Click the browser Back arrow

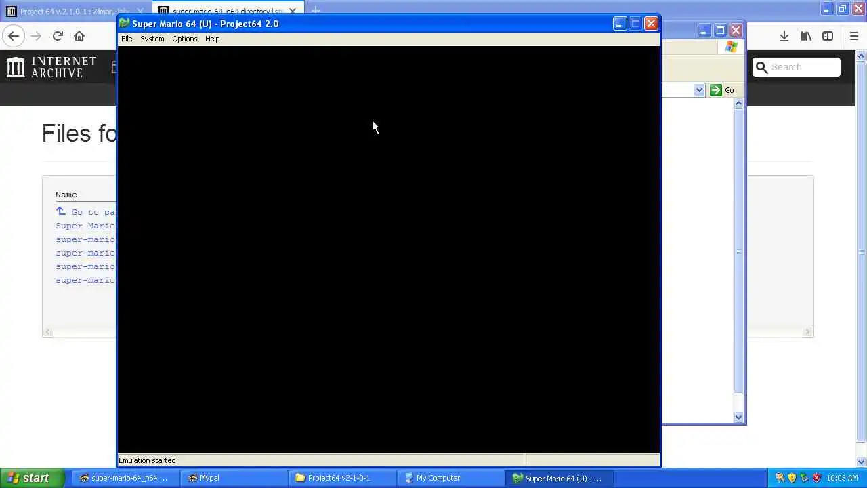point(14,36)
